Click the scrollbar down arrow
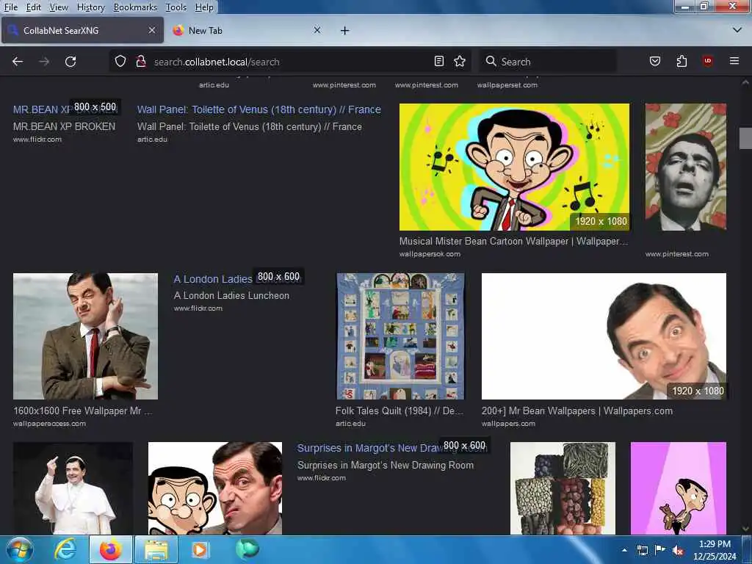752x564 pixels. [745, 529]
